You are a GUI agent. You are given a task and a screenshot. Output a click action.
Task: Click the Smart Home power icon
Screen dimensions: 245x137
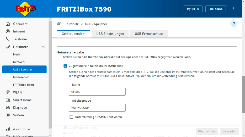(x=8, y=100)
